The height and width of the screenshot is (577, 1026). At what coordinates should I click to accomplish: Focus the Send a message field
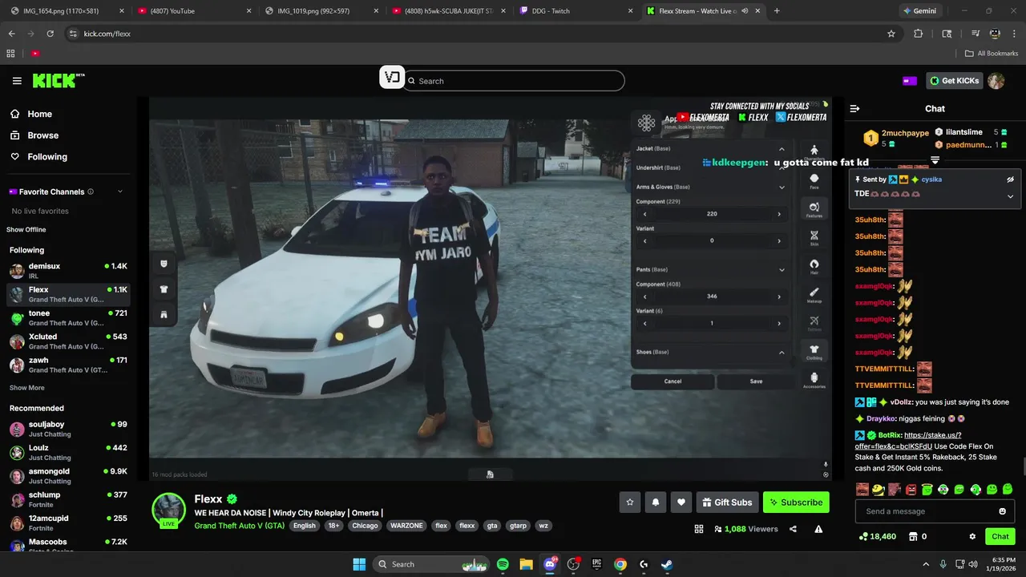(935, 511)
